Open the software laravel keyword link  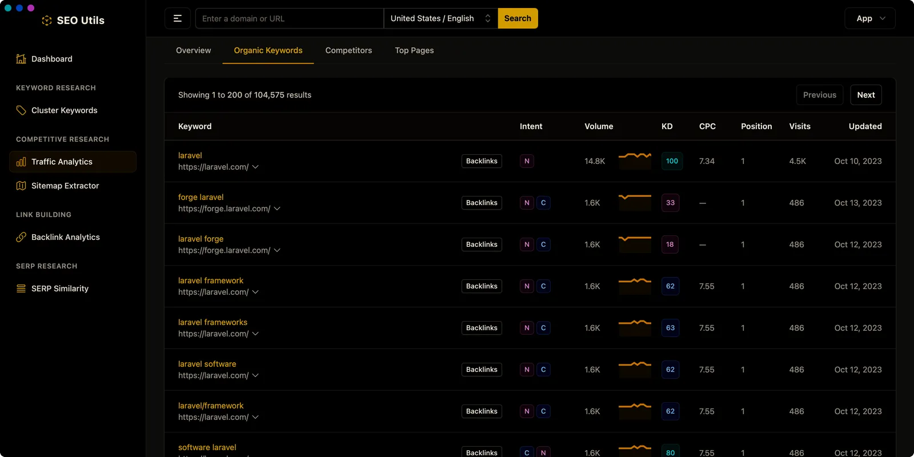click(x=207, y=447)
